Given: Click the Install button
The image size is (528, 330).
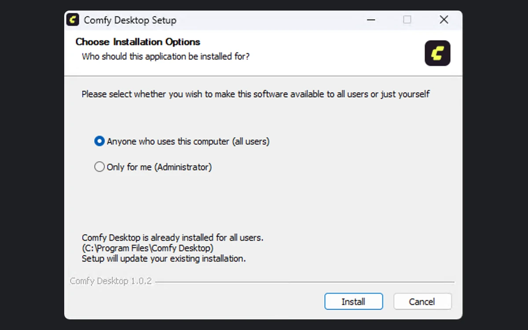Looking at the screenshot, I should point(354,302).
